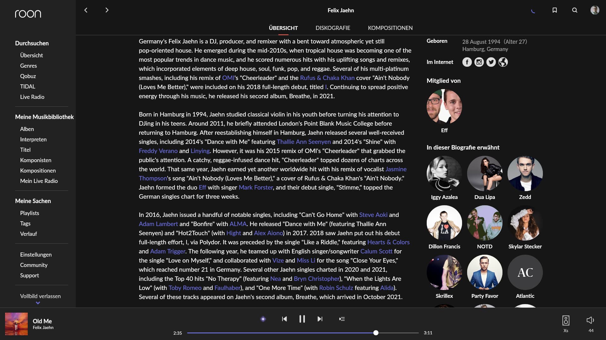Open Qobuz in the sidebar

[x=28, y=76]
